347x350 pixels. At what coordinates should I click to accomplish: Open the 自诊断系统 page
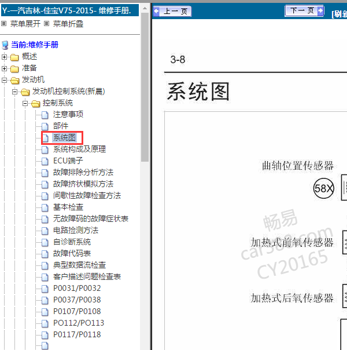(72, 242)
